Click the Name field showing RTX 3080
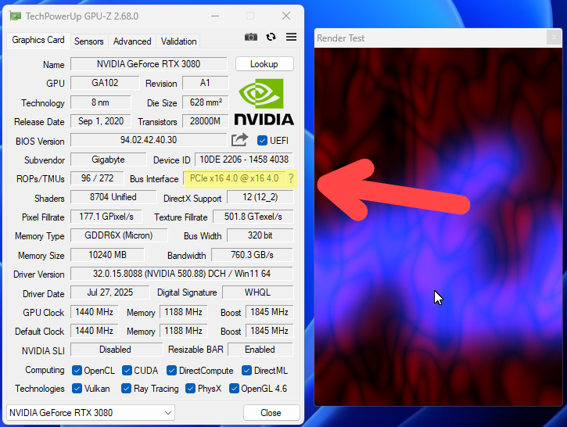Viewport: 567px width, 427px height. point(149,64)
